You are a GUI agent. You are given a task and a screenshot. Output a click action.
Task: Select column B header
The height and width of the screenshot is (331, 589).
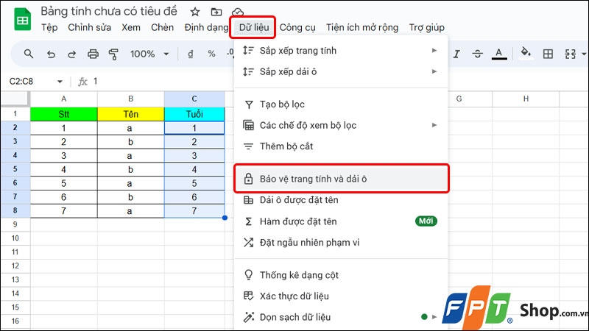click(x=131, y=99)
